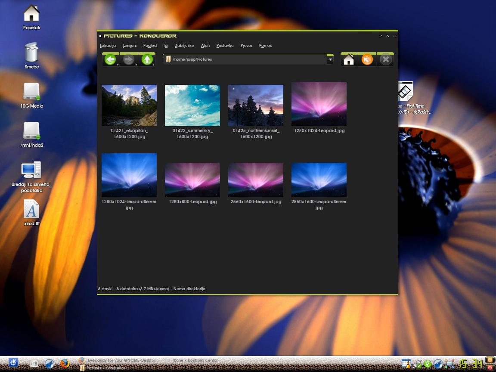
Task: Click the grey forward arrow button
Action: coord(128,59)
